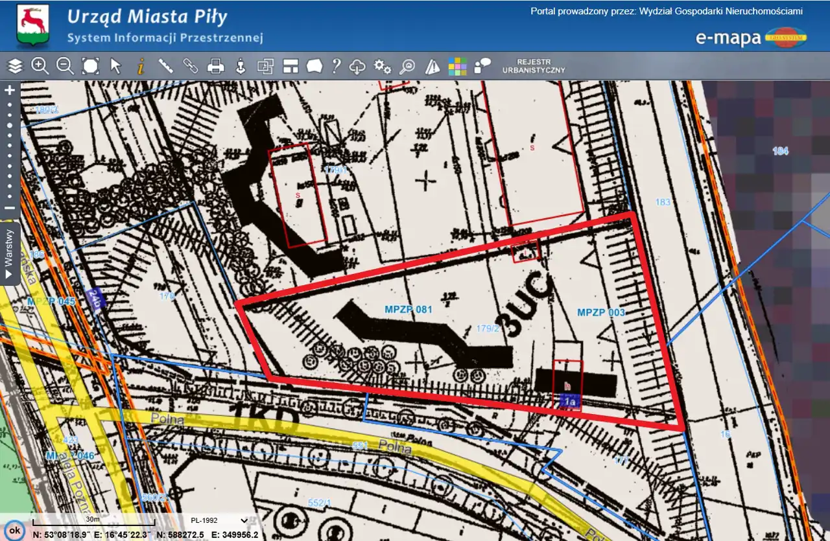Open the settings gears icon

coord(383,66)
